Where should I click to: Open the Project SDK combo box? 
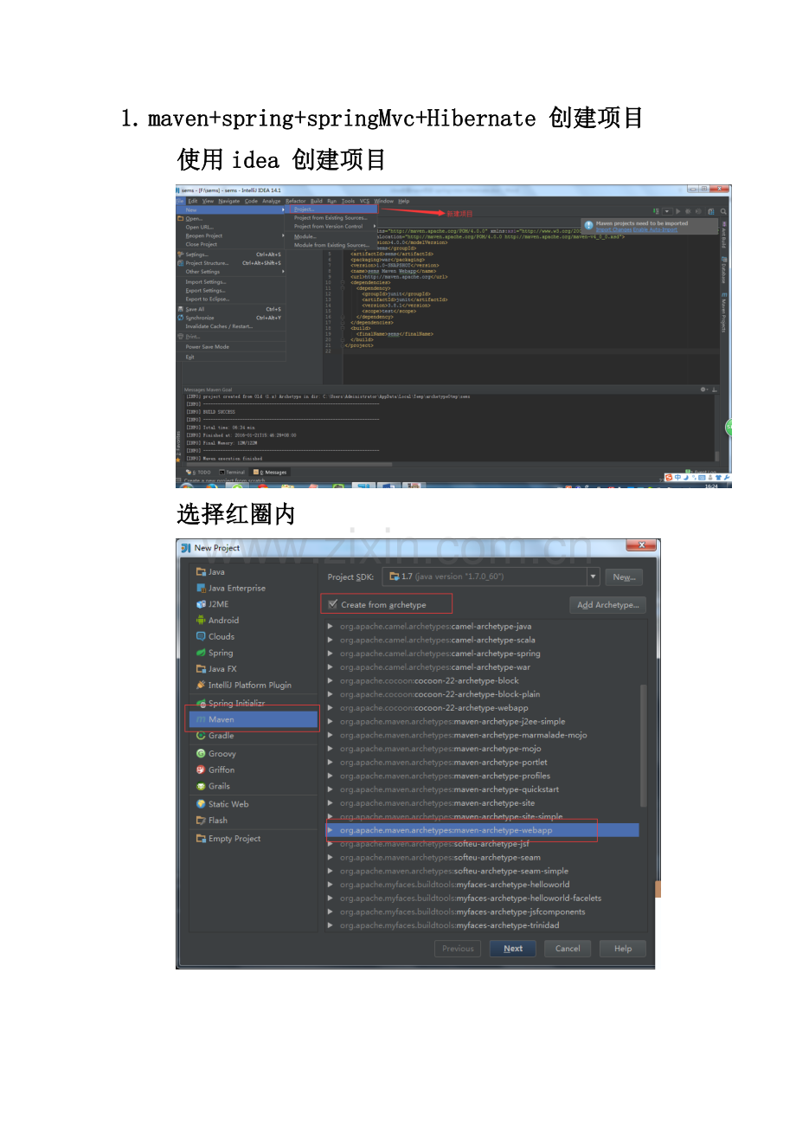point(491,576)
